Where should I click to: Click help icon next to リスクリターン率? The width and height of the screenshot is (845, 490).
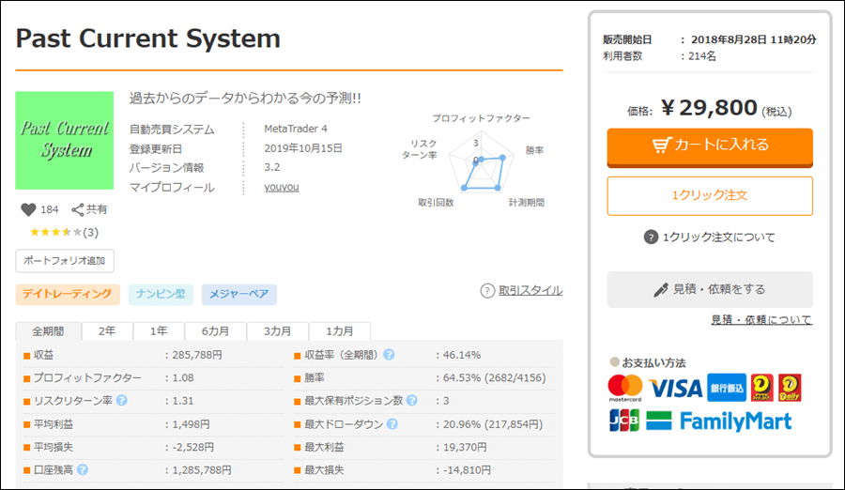121,401
